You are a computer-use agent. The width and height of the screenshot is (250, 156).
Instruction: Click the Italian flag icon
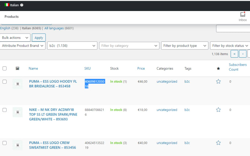point(7,5)
